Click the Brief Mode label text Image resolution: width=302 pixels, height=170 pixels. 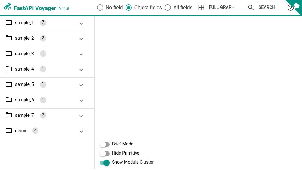pos(122,144)
